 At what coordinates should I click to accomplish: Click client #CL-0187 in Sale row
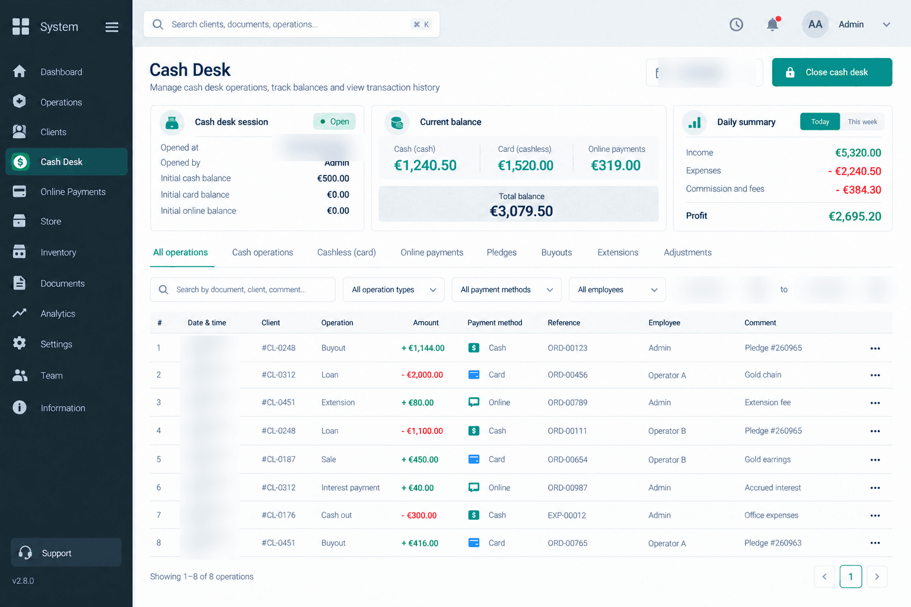279,459
